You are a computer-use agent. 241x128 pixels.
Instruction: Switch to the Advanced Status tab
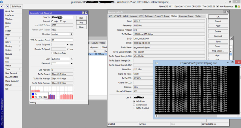click(186, 16)
